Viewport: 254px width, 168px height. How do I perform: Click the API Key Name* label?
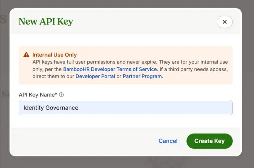pyautogui.click(x=38, y=95)
